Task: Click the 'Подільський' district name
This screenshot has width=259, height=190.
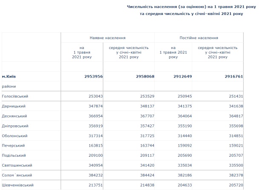Action: (x=14, y=155)
